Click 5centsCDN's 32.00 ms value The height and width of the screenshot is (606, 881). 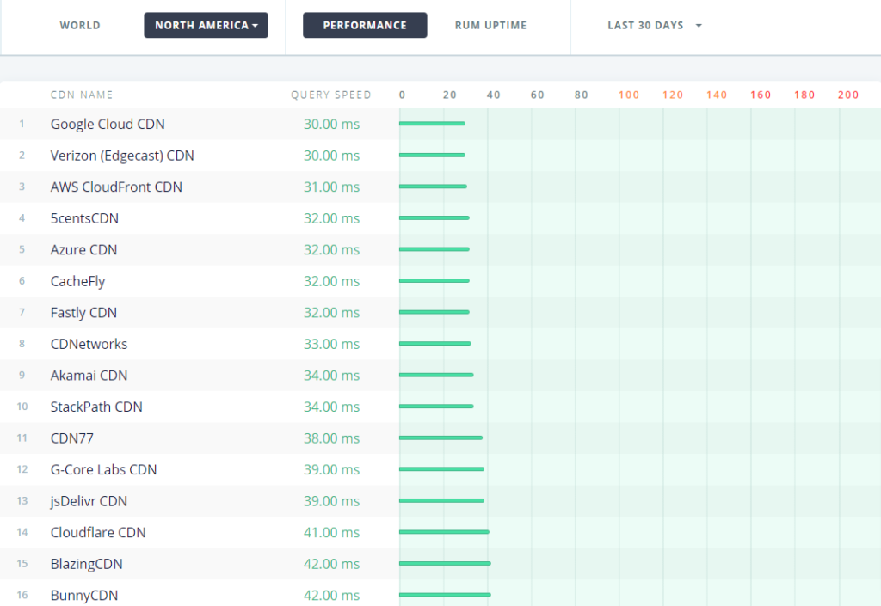pyautogui.click(x=331, y=218)
